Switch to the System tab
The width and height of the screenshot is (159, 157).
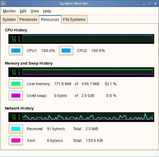[9, 19]
